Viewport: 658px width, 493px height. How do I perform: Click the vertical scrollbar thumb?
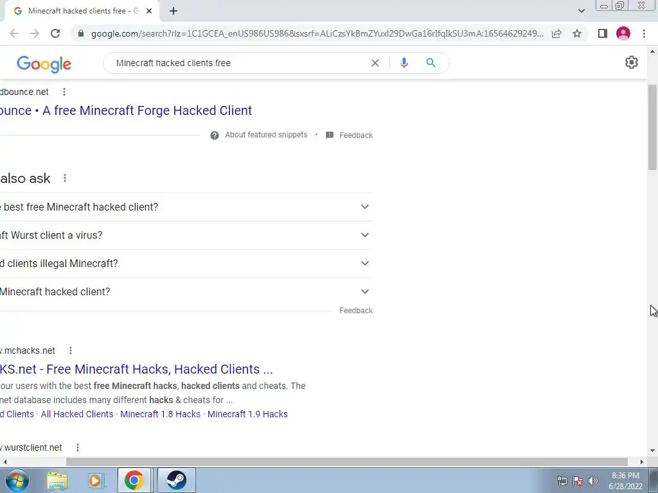[652, 127]
